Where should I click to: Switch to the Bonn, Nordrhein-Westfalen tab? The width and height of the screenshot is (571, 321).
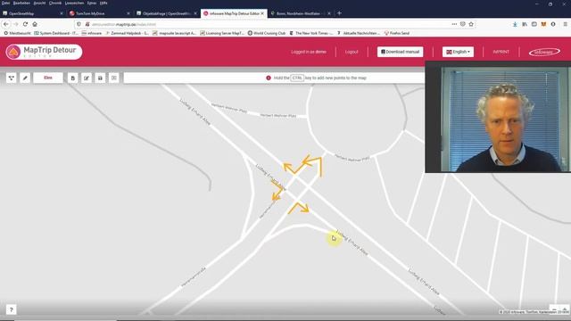(300, 13)
